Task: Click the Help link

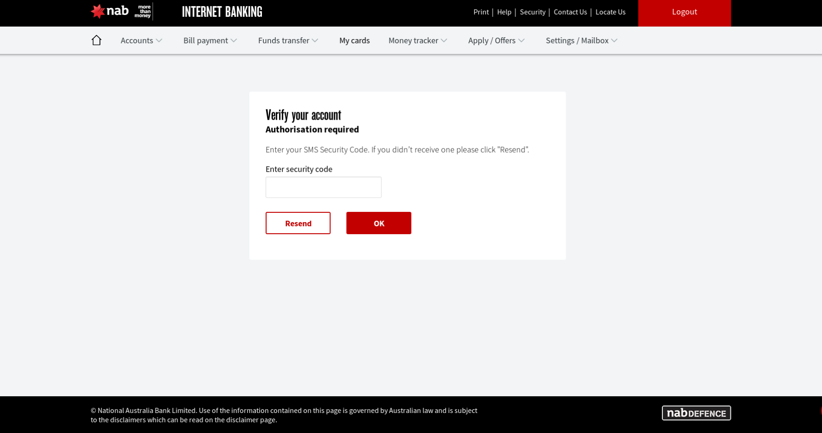Action: pyautogui.click(x=504, y=12)
